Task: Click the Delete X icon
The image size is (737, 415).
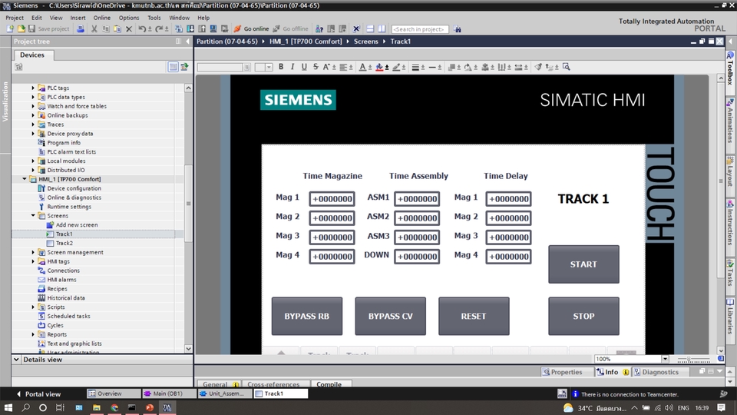Action: 129,28
